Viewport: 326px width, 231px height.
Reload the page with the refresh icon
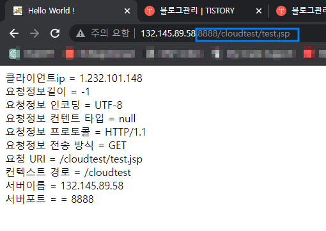[x=55, y=33]
